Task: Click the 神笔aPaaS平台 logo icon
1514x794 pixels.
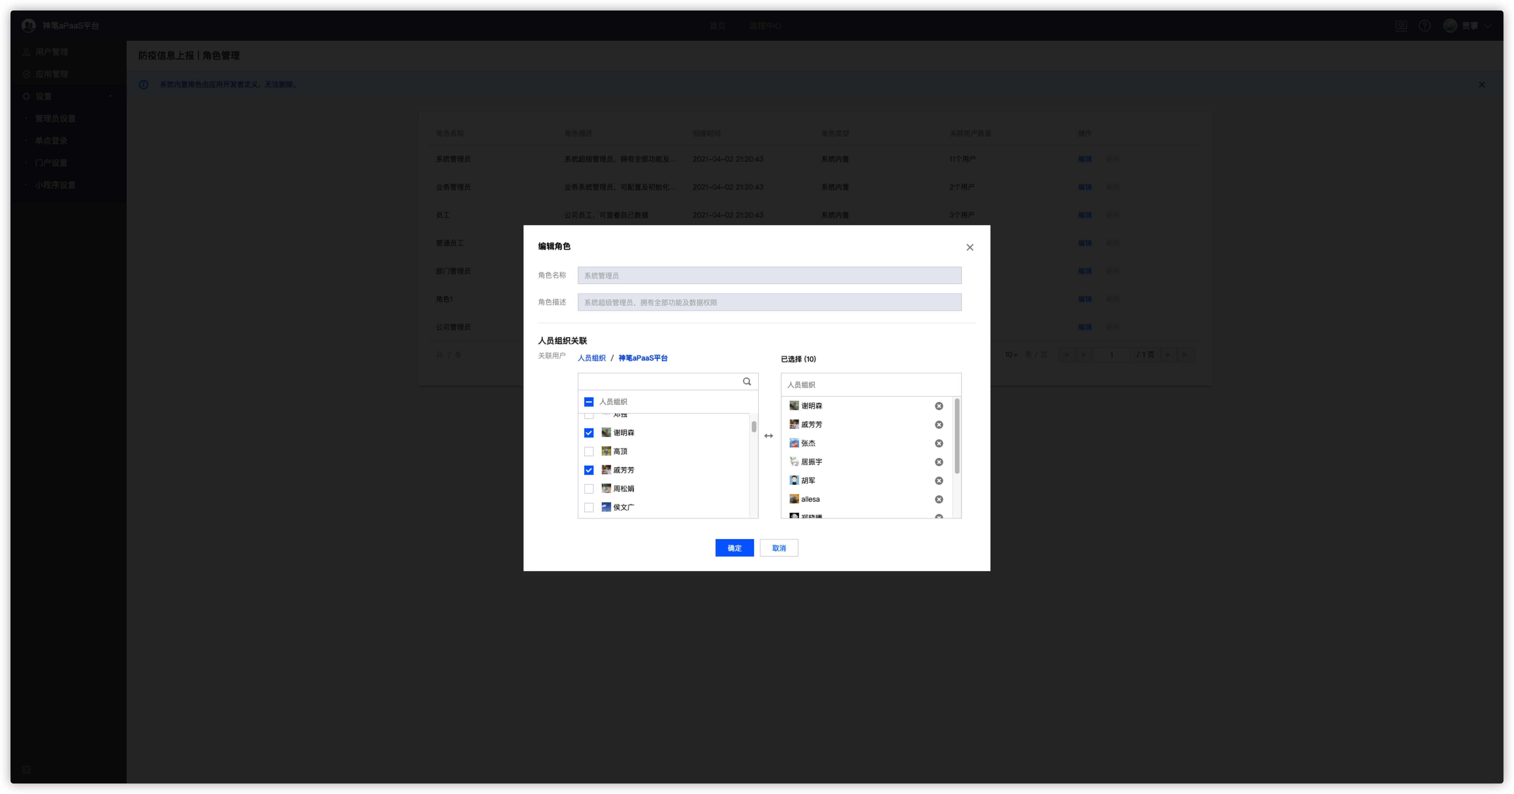Action: pyautogui.click(x=28, y=26)
